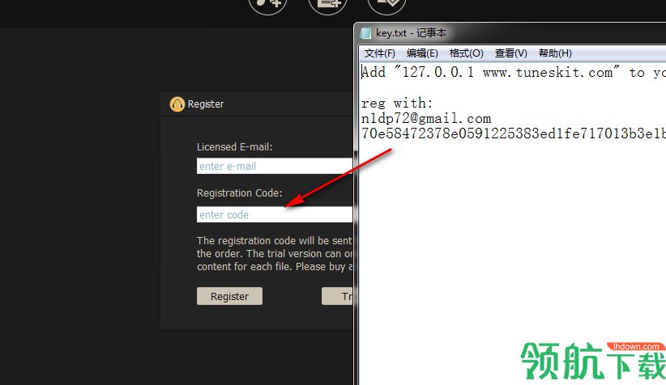The image size is (666, 385).
Task: Click the 'Registration Code:' label
Action: coord(240,193)
